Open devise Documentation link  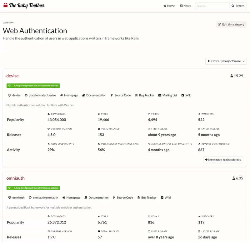tap(94, 95)
